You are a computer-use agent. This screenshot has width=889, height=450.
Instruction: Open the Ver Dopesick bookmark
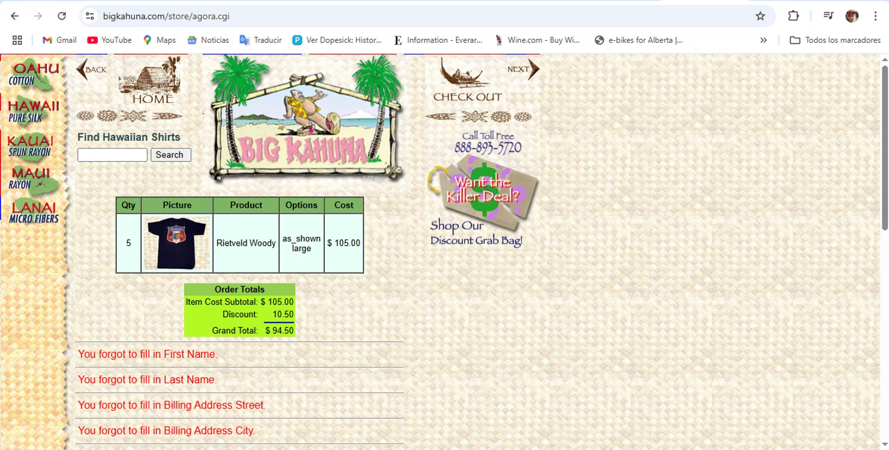point(337,40)
